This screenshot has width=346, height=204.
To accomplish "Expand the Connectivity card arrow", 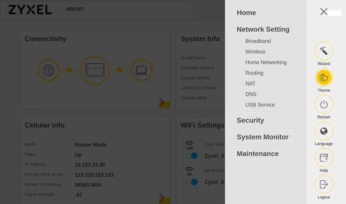I will click(x=162, y=102).
